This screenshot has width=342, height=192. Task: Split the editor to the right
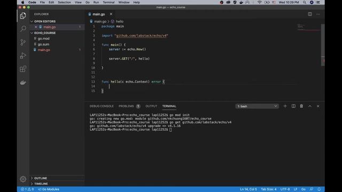click(x=310, y=14)
